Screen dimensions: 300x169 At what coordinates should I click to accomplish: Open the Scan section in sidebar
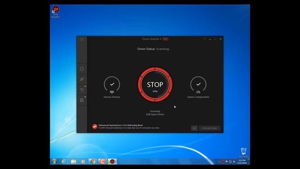82,69
